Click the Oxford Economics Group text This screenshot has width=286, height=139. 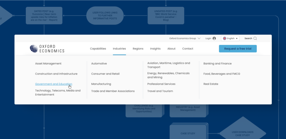pos(182,39)
